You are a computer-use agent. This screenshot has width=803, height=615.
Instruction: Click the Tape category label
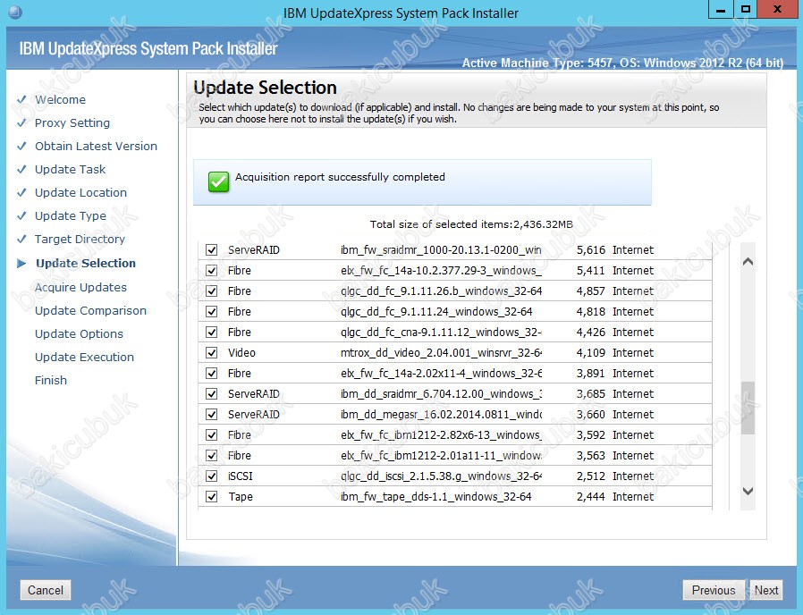tap(241, 497)
